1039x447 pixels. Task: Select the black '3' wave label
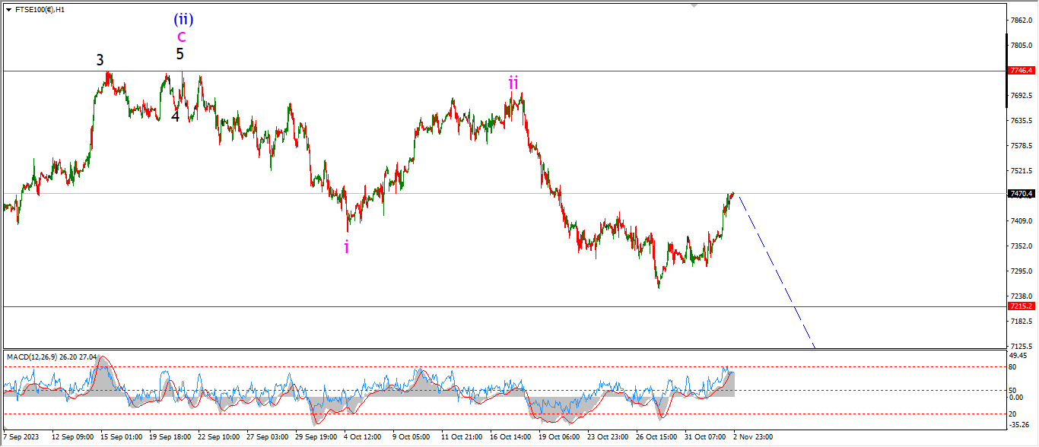tap(100, 60)
